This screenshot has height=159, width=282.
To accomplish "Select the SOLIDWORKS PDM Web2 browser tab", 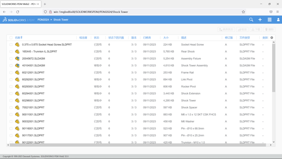I will pos(20,4).
